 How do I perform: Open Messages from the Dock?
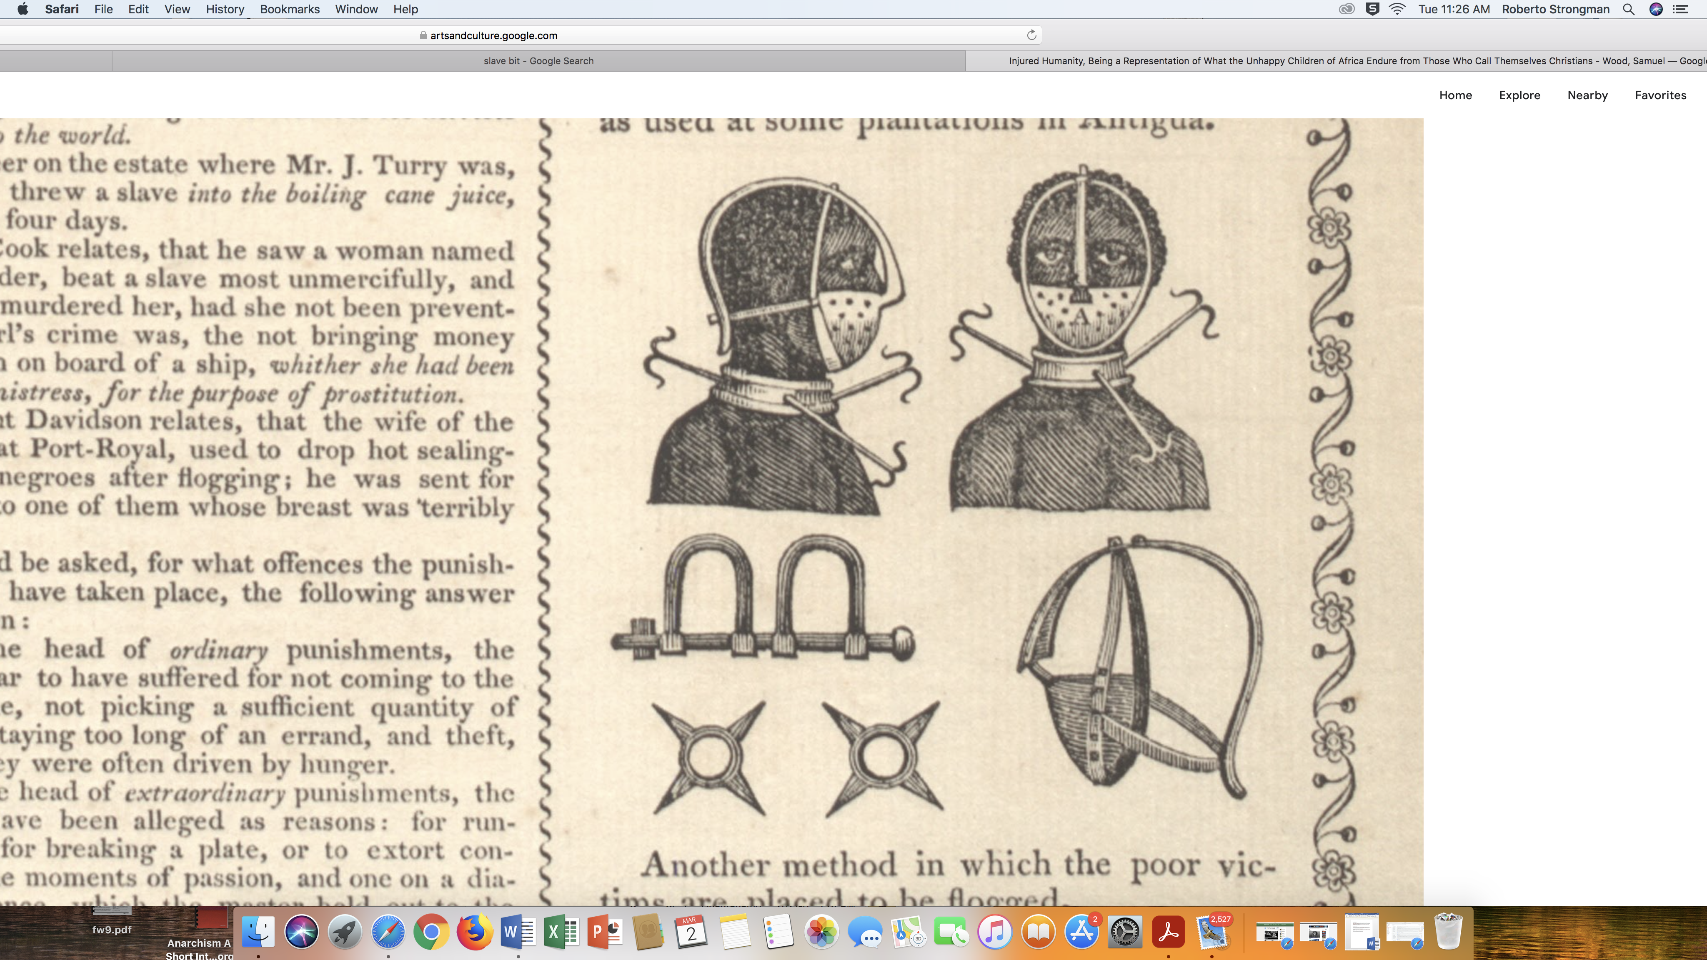click(865, 932)
